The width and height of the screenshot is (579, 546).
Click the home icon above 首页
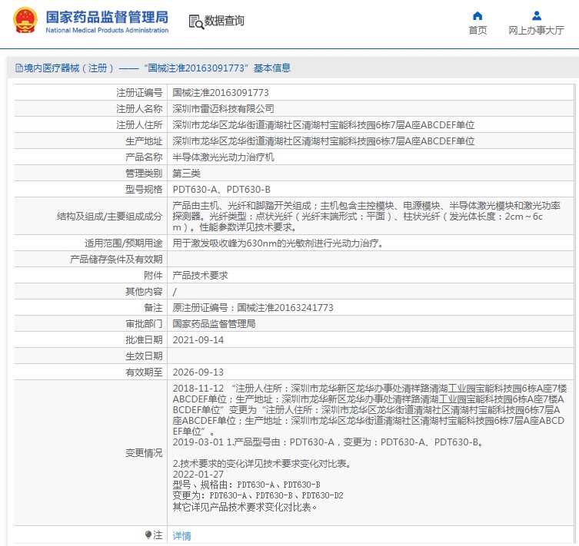click(478, 16)
